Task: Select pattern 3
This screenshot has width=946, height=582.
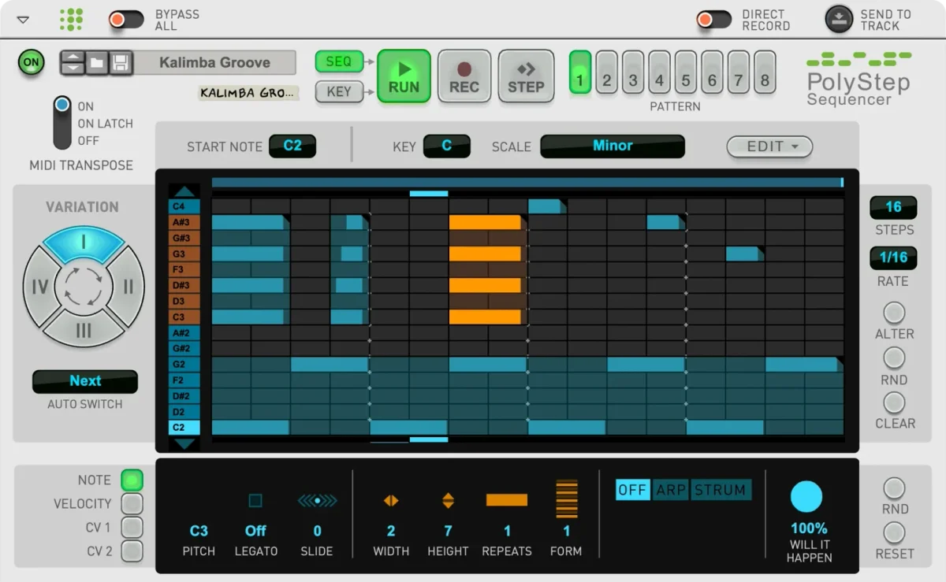Action: coord(633,72)
